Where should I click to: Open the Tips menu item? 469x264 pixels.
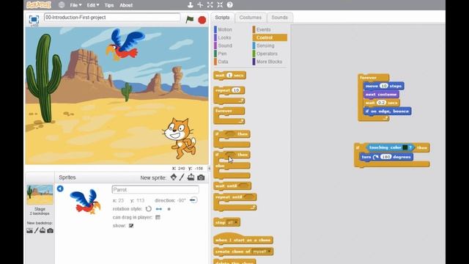click(x=109, y=5)
